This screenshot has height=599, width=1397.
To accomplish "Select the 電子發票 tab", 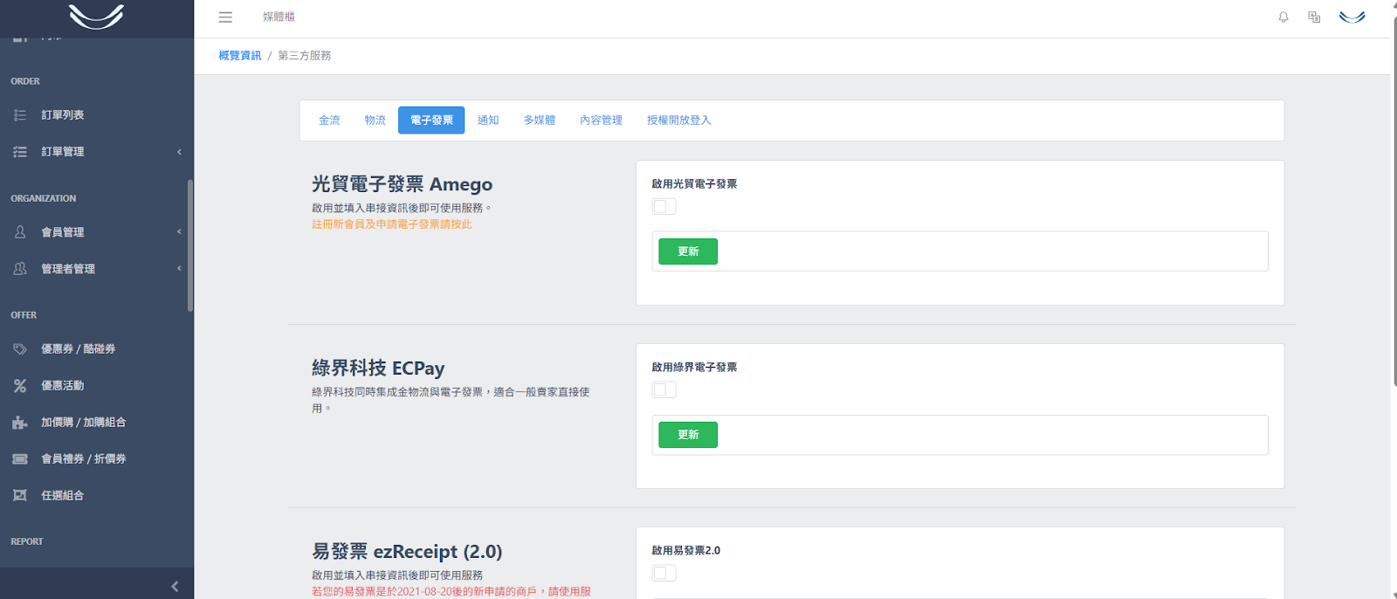I will coord(431,120).
